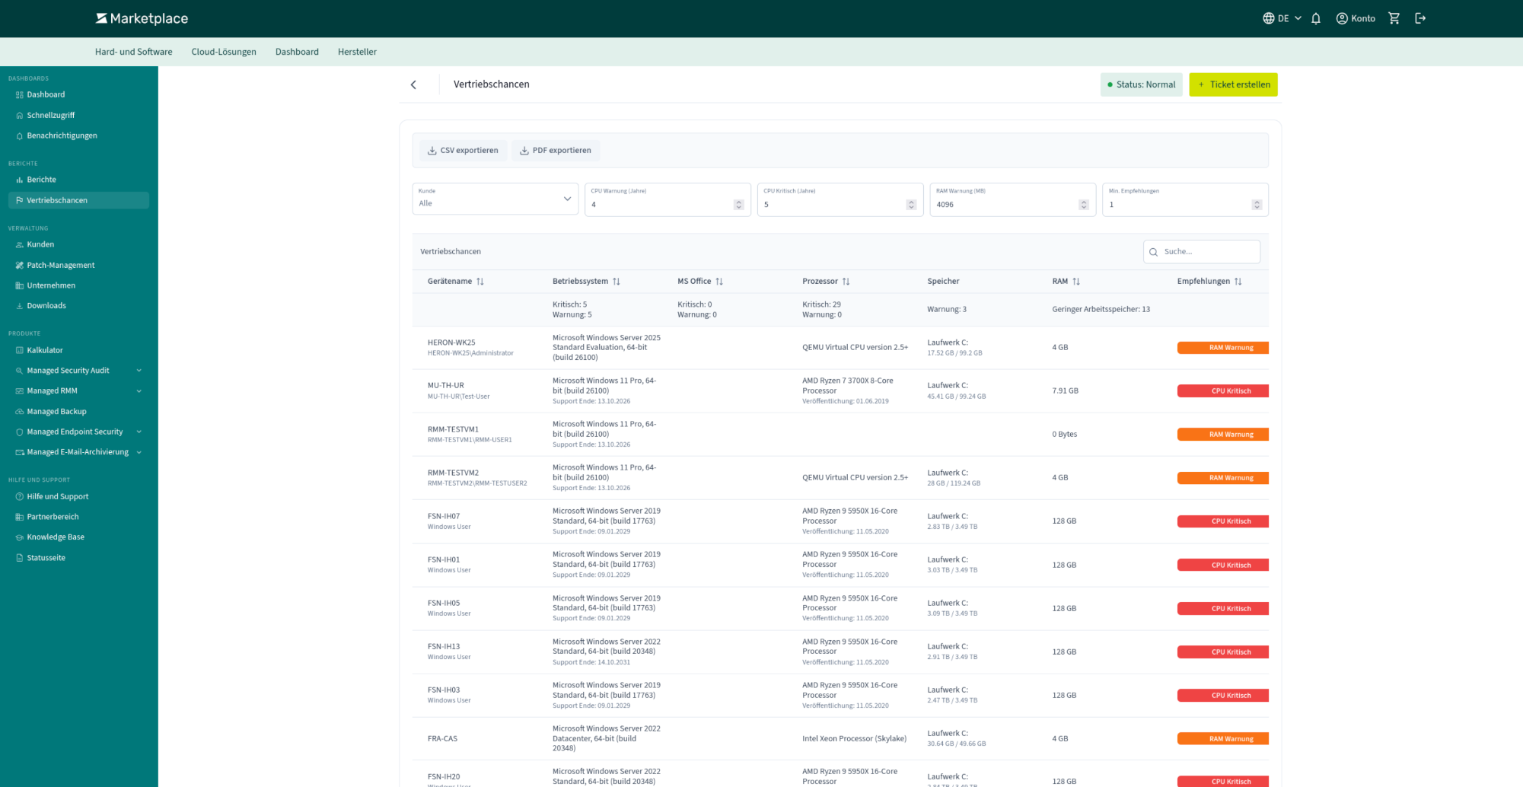Click CPU Kritisch badge for FSN-IH07
Screen dimensions: 1523x787
[x=1223, y=521]
